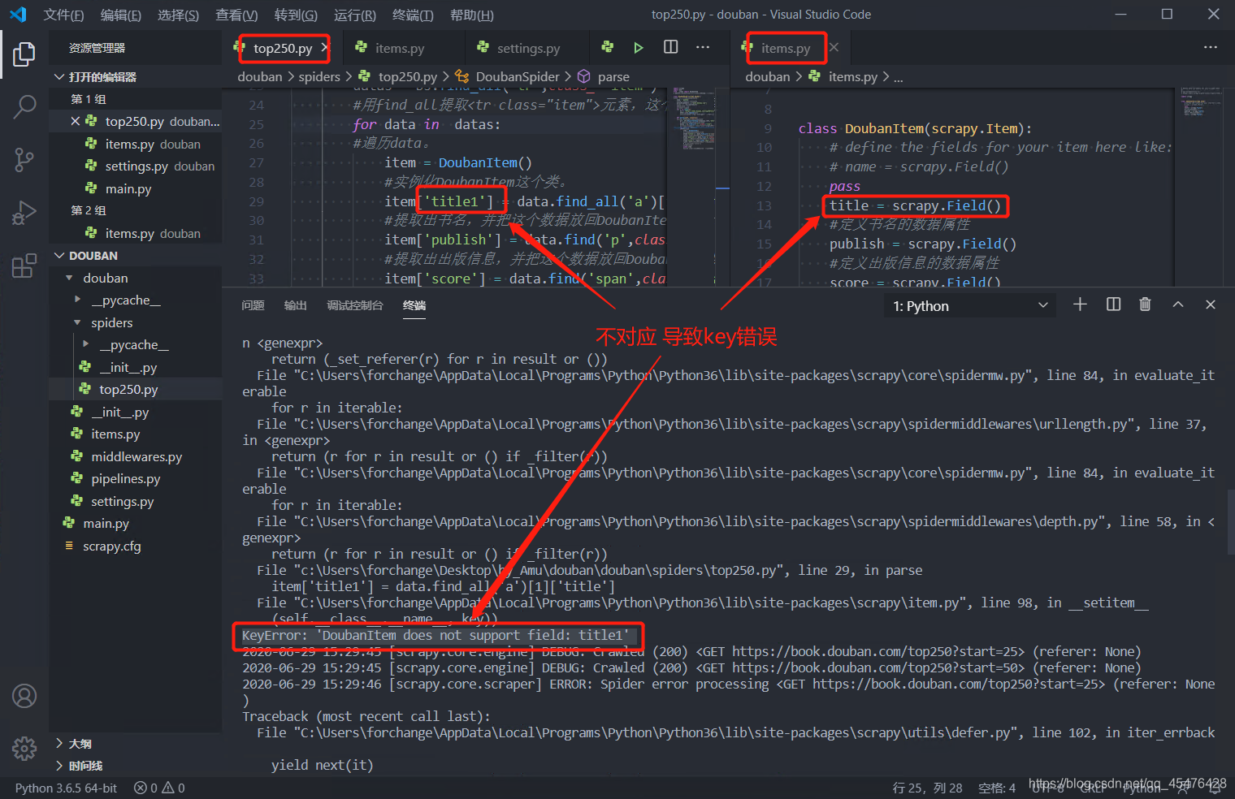Close the terminal panel
The width and height of the screenshot is (1235, 799).
(1211, 304)
